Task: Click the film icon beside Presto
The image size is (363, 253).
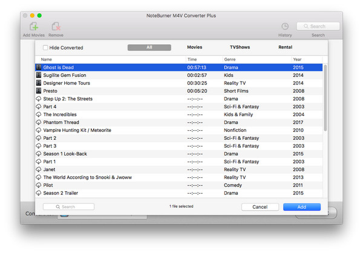Action: (39, 91)
